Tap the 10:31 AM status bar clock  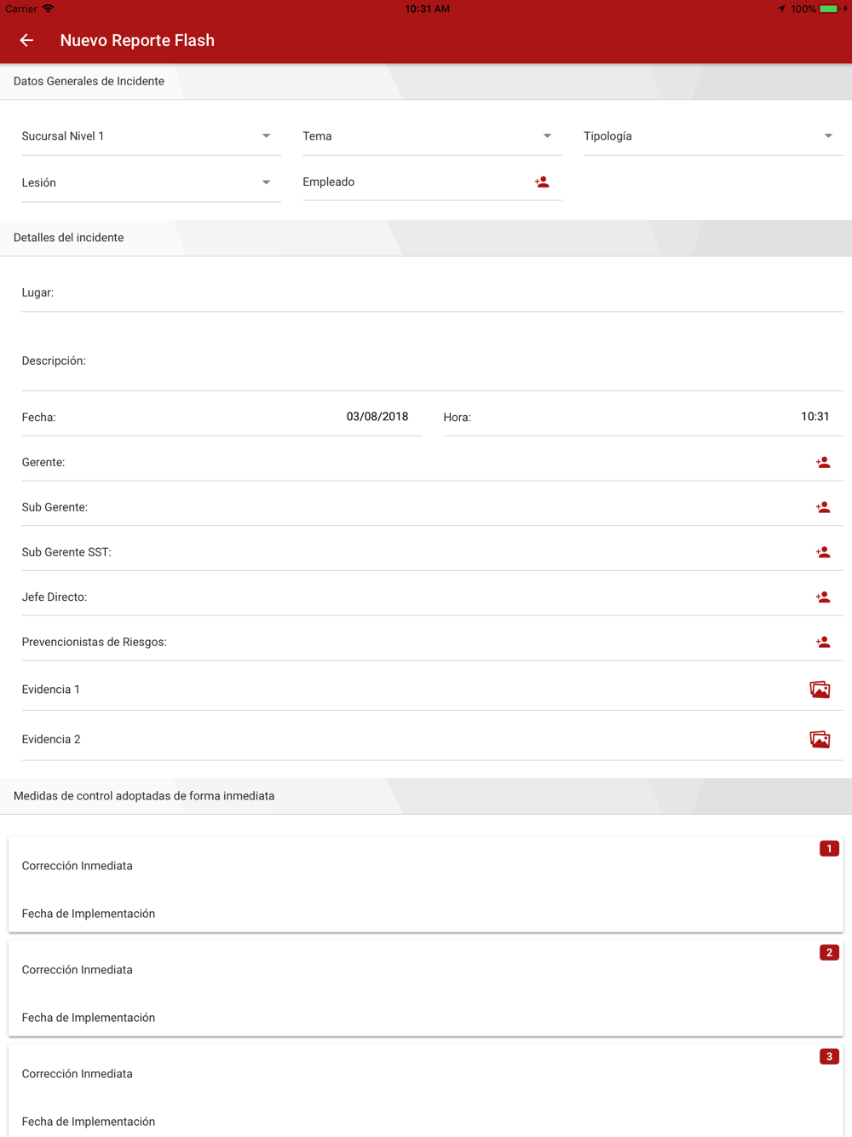pos(428,9)
